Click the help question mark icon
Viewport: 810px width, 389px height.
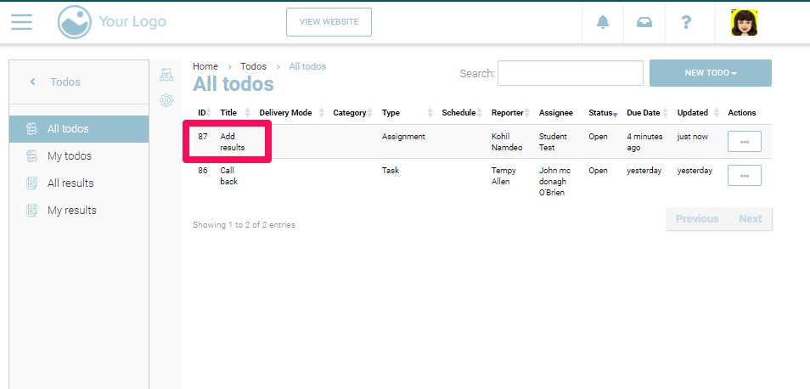coord(686,22)
